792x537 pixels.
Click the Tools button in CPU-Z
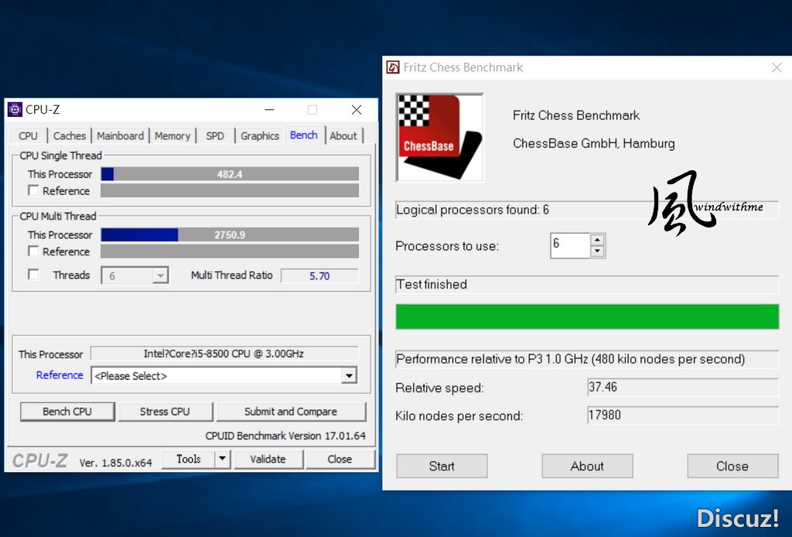tap(189, 459)
